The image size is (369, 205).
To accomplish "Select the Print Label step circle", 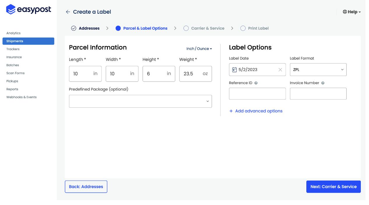I will point(243,28).
